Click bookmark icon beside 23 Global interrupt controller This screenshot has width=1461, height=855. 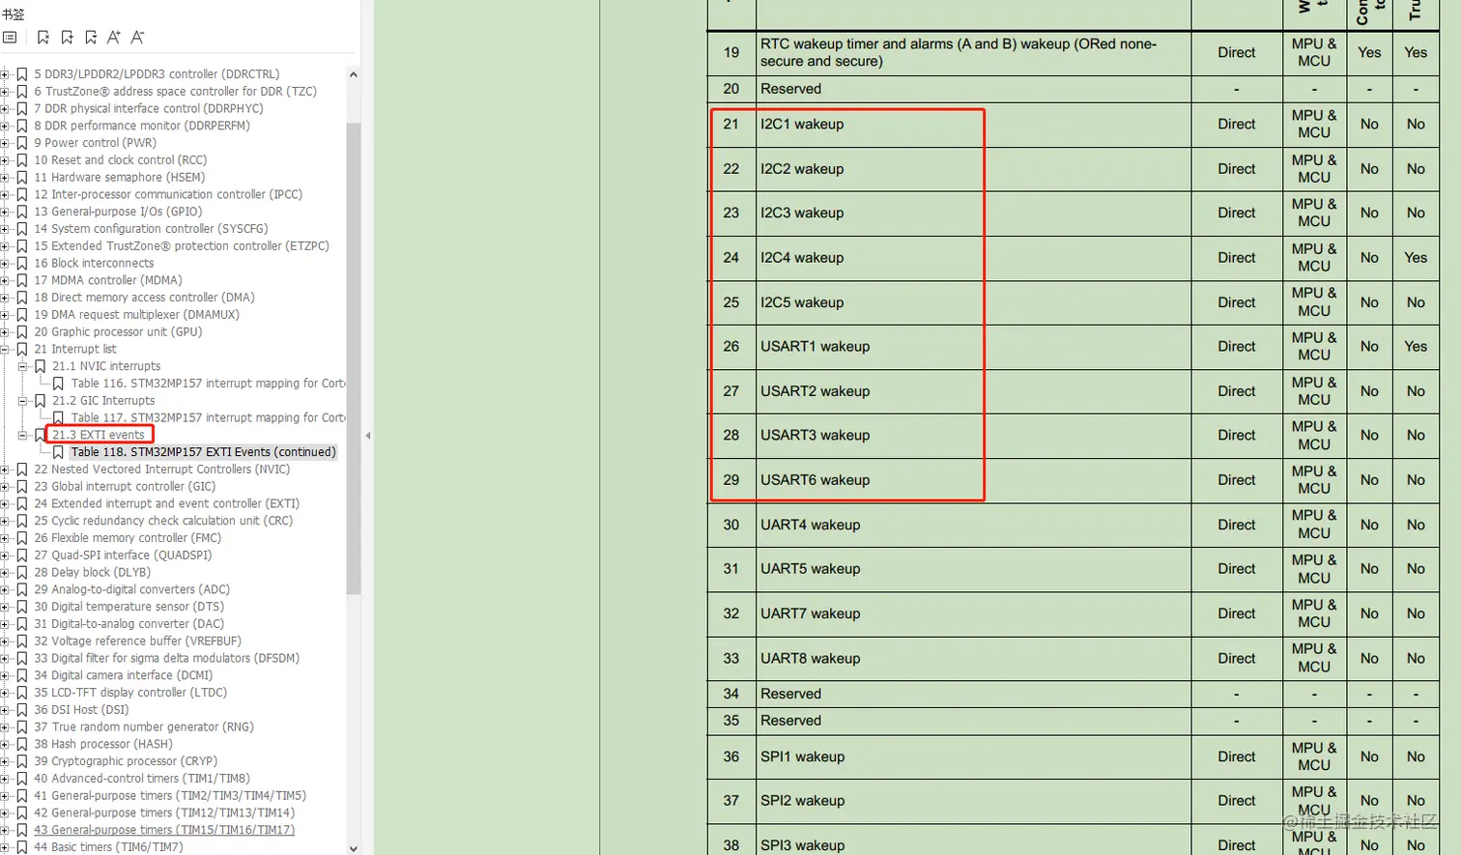click(21, 487)
